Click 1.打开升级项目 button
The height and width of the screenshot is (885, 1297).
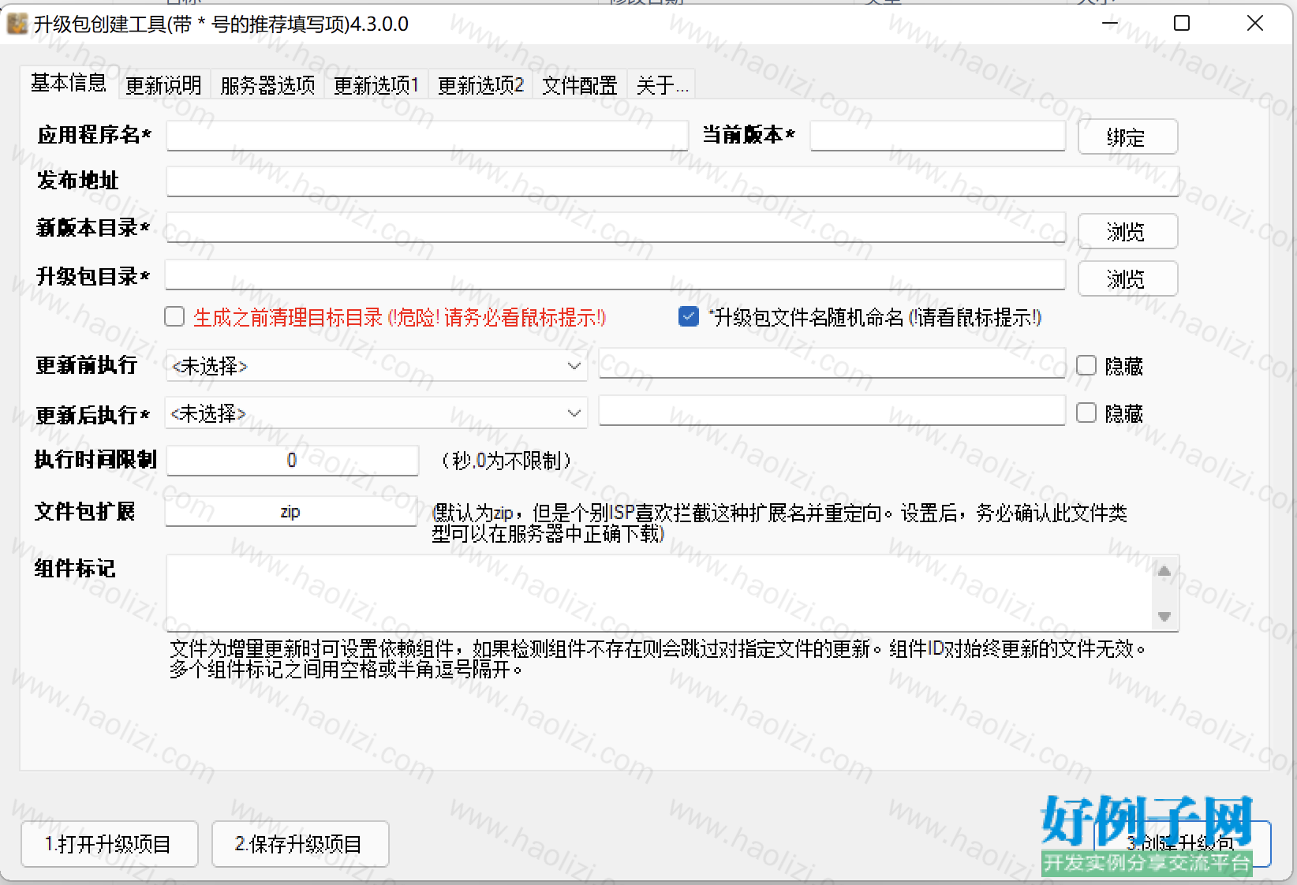[109, 844]
